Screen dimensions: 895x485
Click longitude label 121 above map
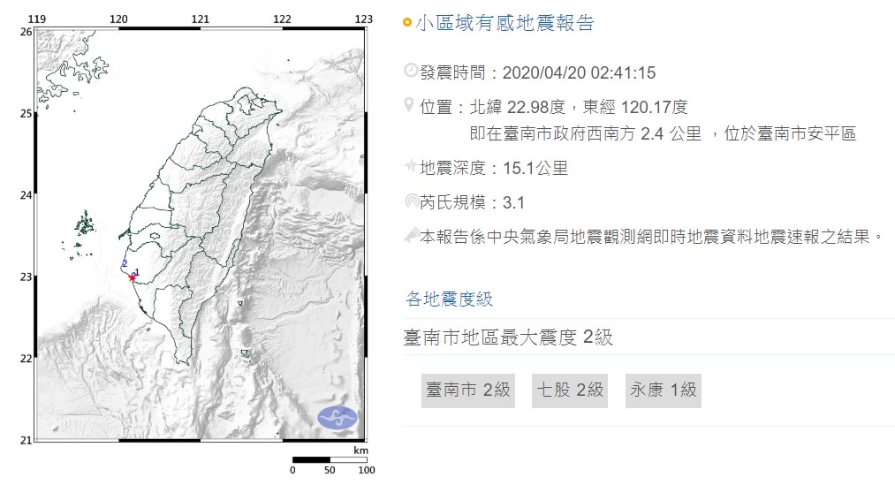201,19
